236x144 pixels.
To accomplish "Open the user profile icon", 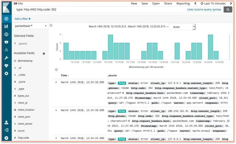I will [6, 122].
